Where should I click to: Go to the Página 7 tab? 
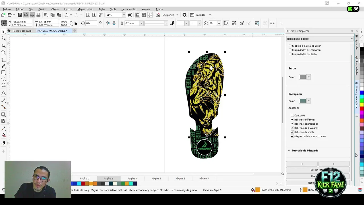pos(204,179)
